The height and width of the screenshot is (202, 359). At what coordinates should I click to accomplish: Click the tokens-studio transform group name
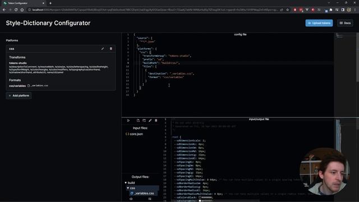(x=18, y=63)
